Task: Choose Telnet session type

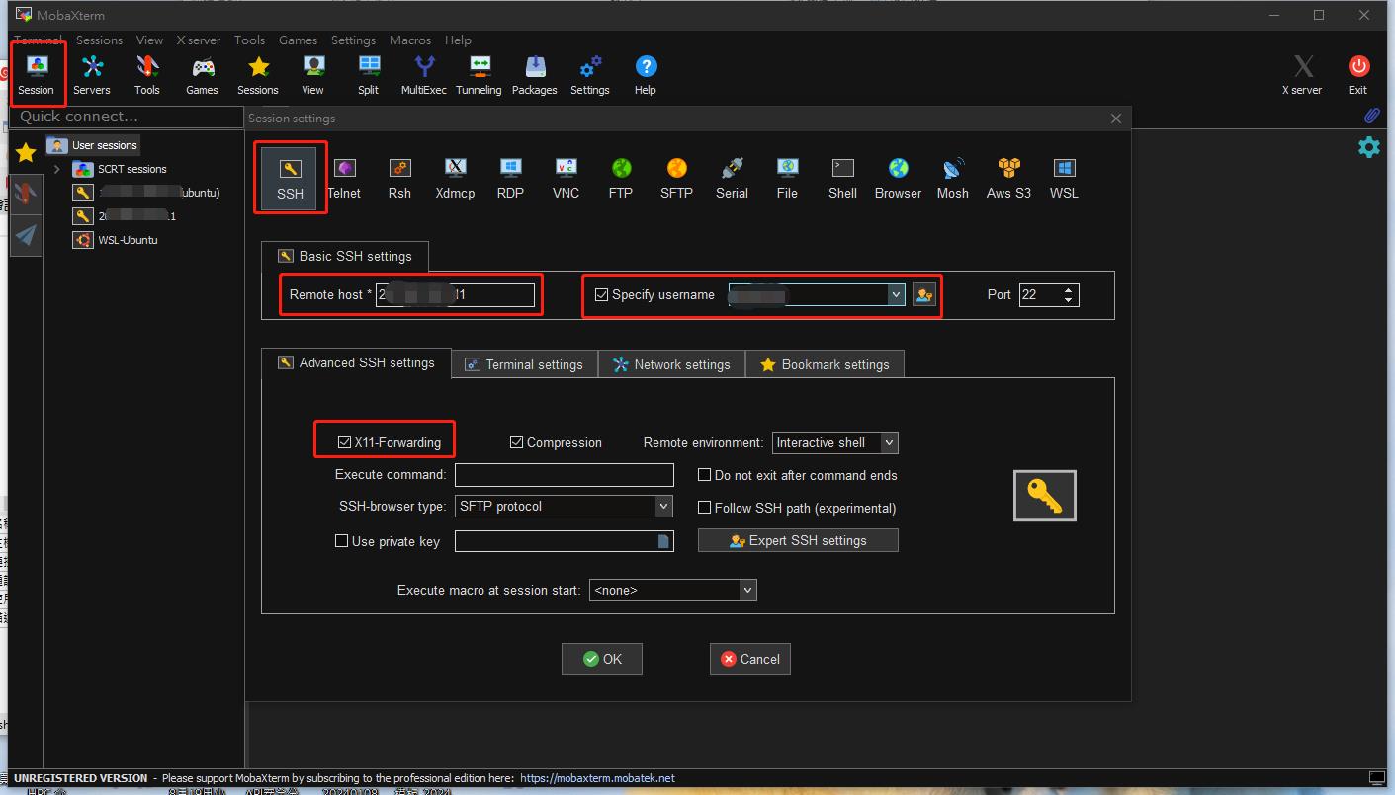Action: pyautogui.click(x=344, y=179)
